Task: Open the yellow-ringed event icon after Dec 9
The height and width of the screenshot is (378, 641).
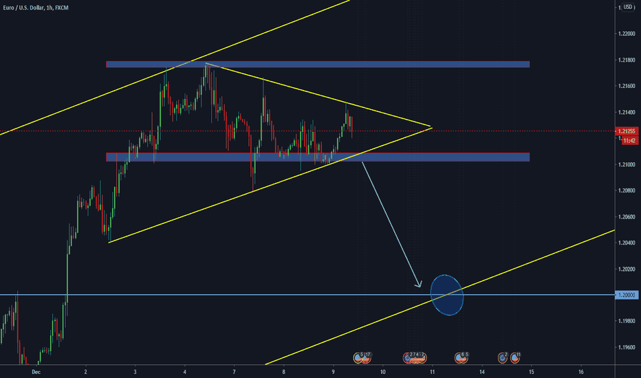Action: (358, 358)
